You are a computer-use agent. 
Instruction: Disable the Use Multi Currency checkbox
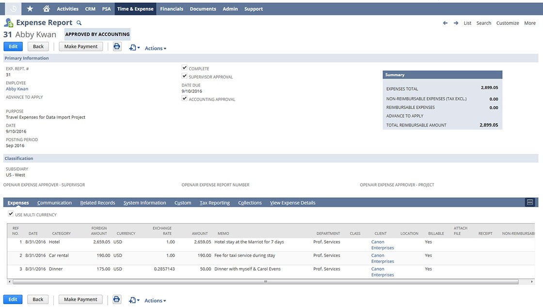point(11,213)
